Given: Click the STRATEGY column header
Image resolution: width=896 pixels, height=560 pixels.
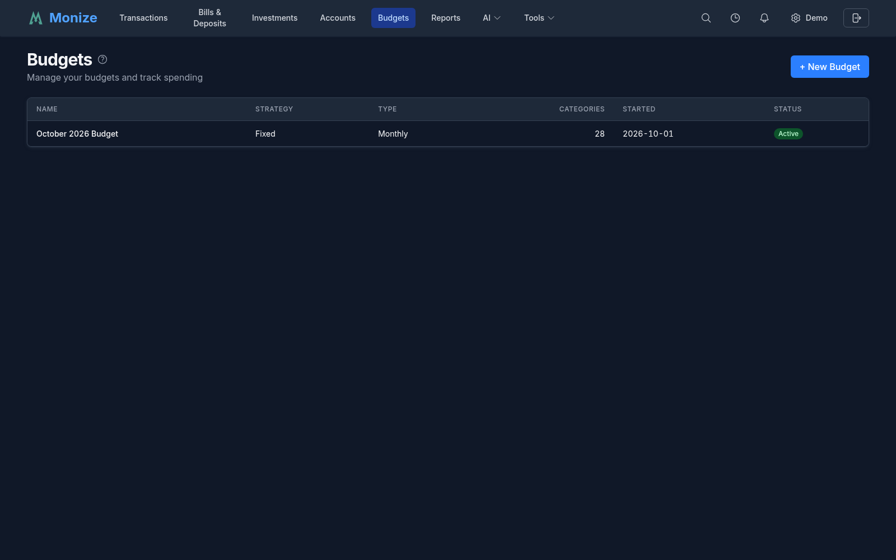Looking at the screenshot, I should coord(274,109).
